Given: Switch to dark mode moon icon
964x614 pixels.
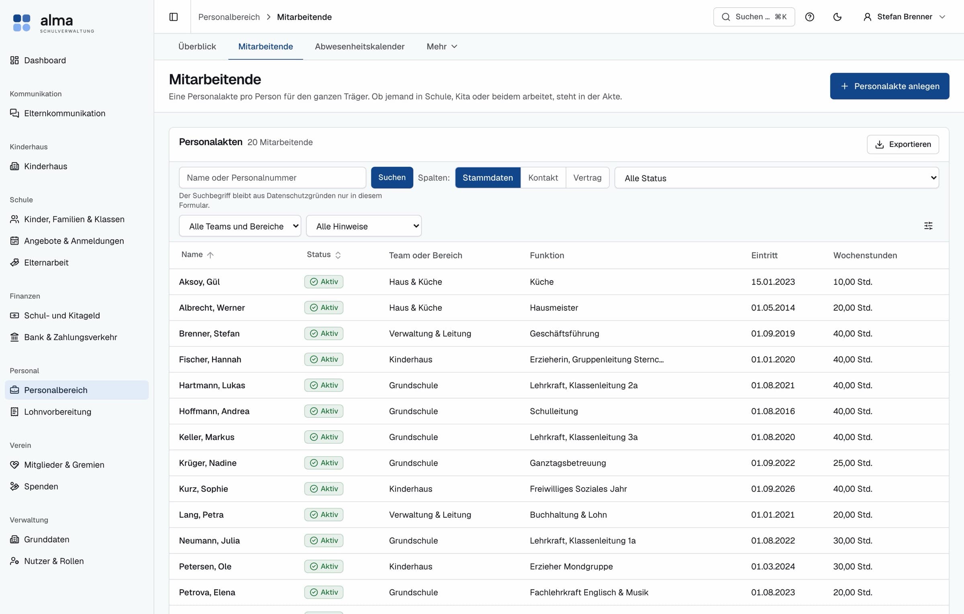Looking at the screenshot, I should [x=837, y=17].
